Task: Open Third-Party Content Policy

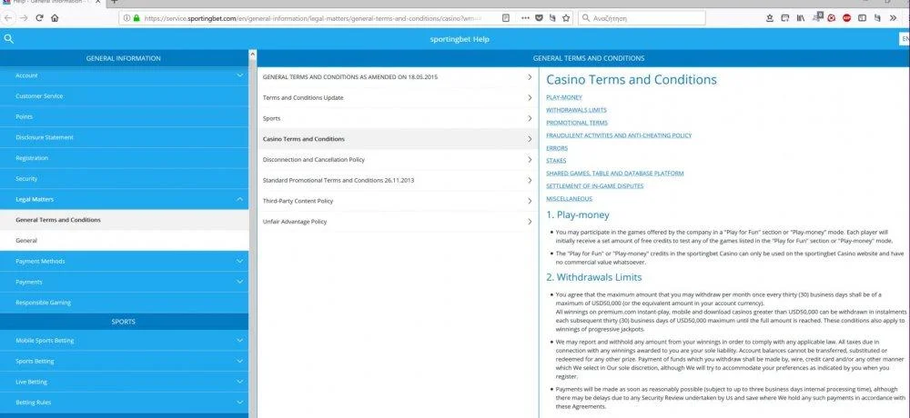Action: [398, 201]
